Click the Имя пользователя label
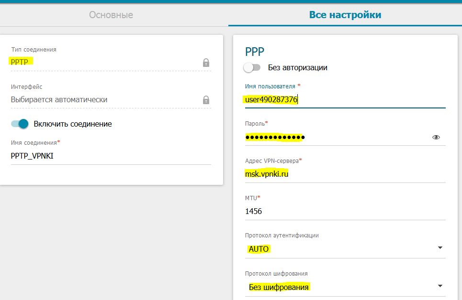The height and width of the screenshot is (300, 462). pos(270,86)
